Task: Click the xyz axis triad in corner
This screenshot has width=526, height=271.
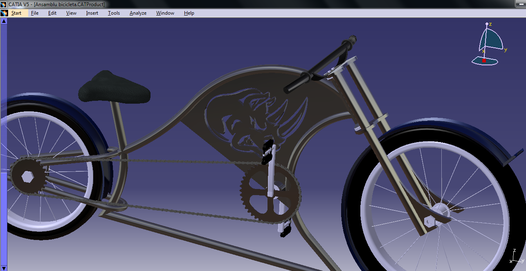Action: 517,256
